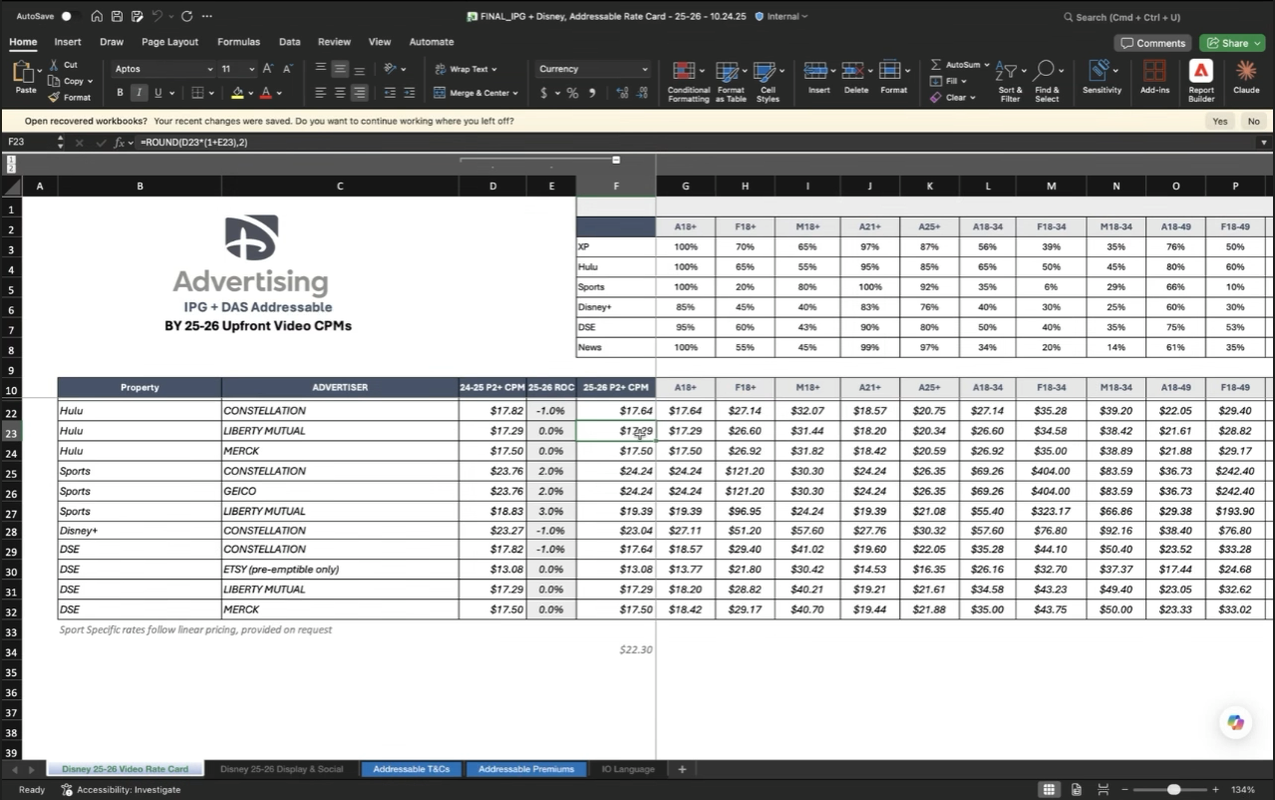Toggle the AutoSave switch
The image size is (1275, 800).
69,16
